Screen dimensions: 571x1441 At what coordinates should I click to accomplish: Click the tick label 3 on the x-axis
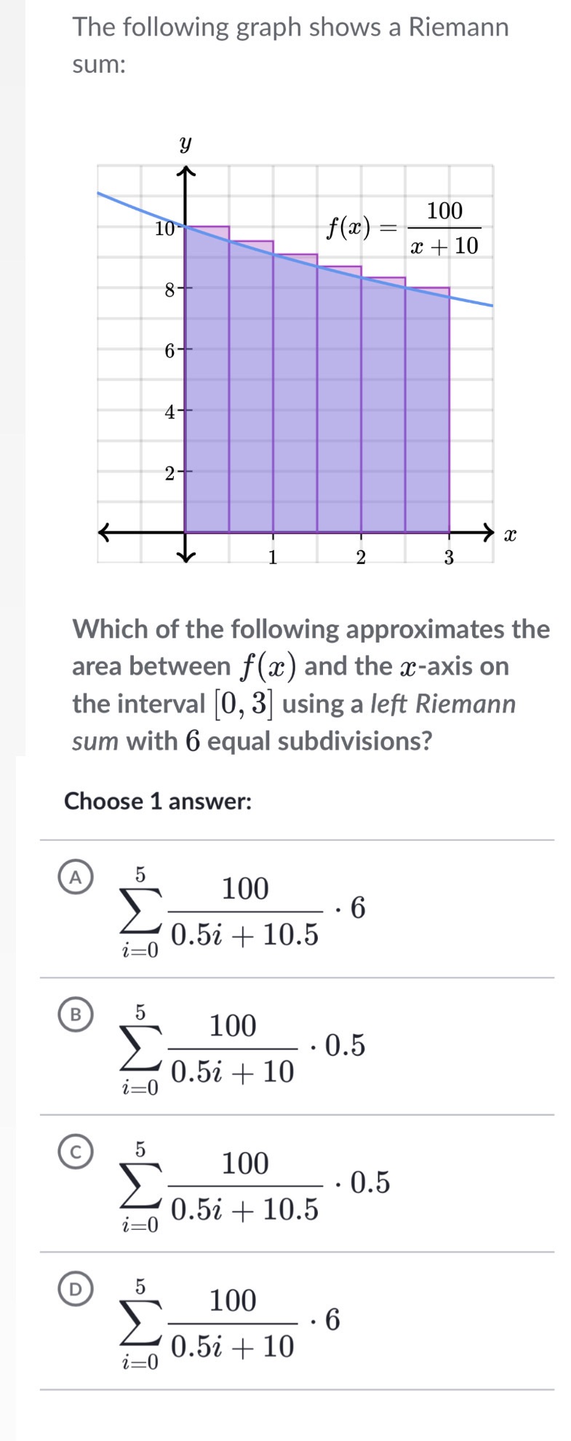448,560
